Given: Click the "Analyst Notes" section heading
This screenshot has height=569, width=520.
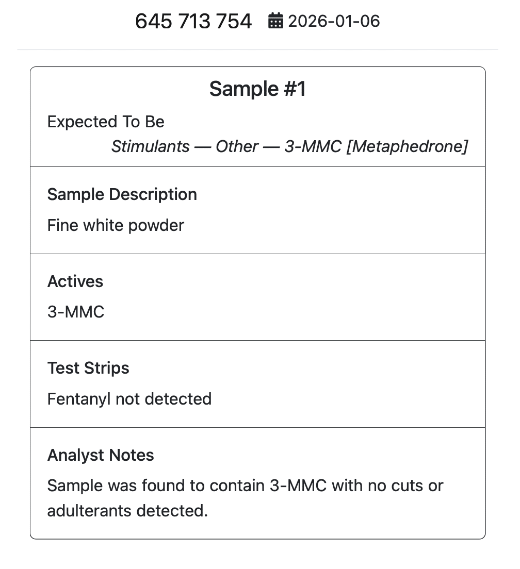Looking at the screenshot, I should coord(101,455).
